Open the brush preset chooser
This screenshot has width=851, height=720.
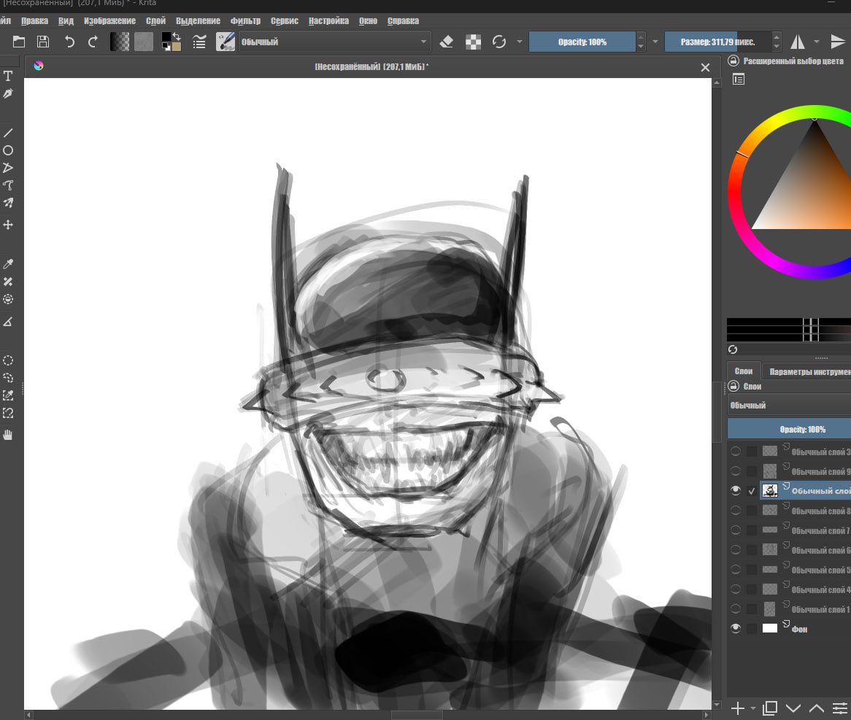click(x=226, y=42)
